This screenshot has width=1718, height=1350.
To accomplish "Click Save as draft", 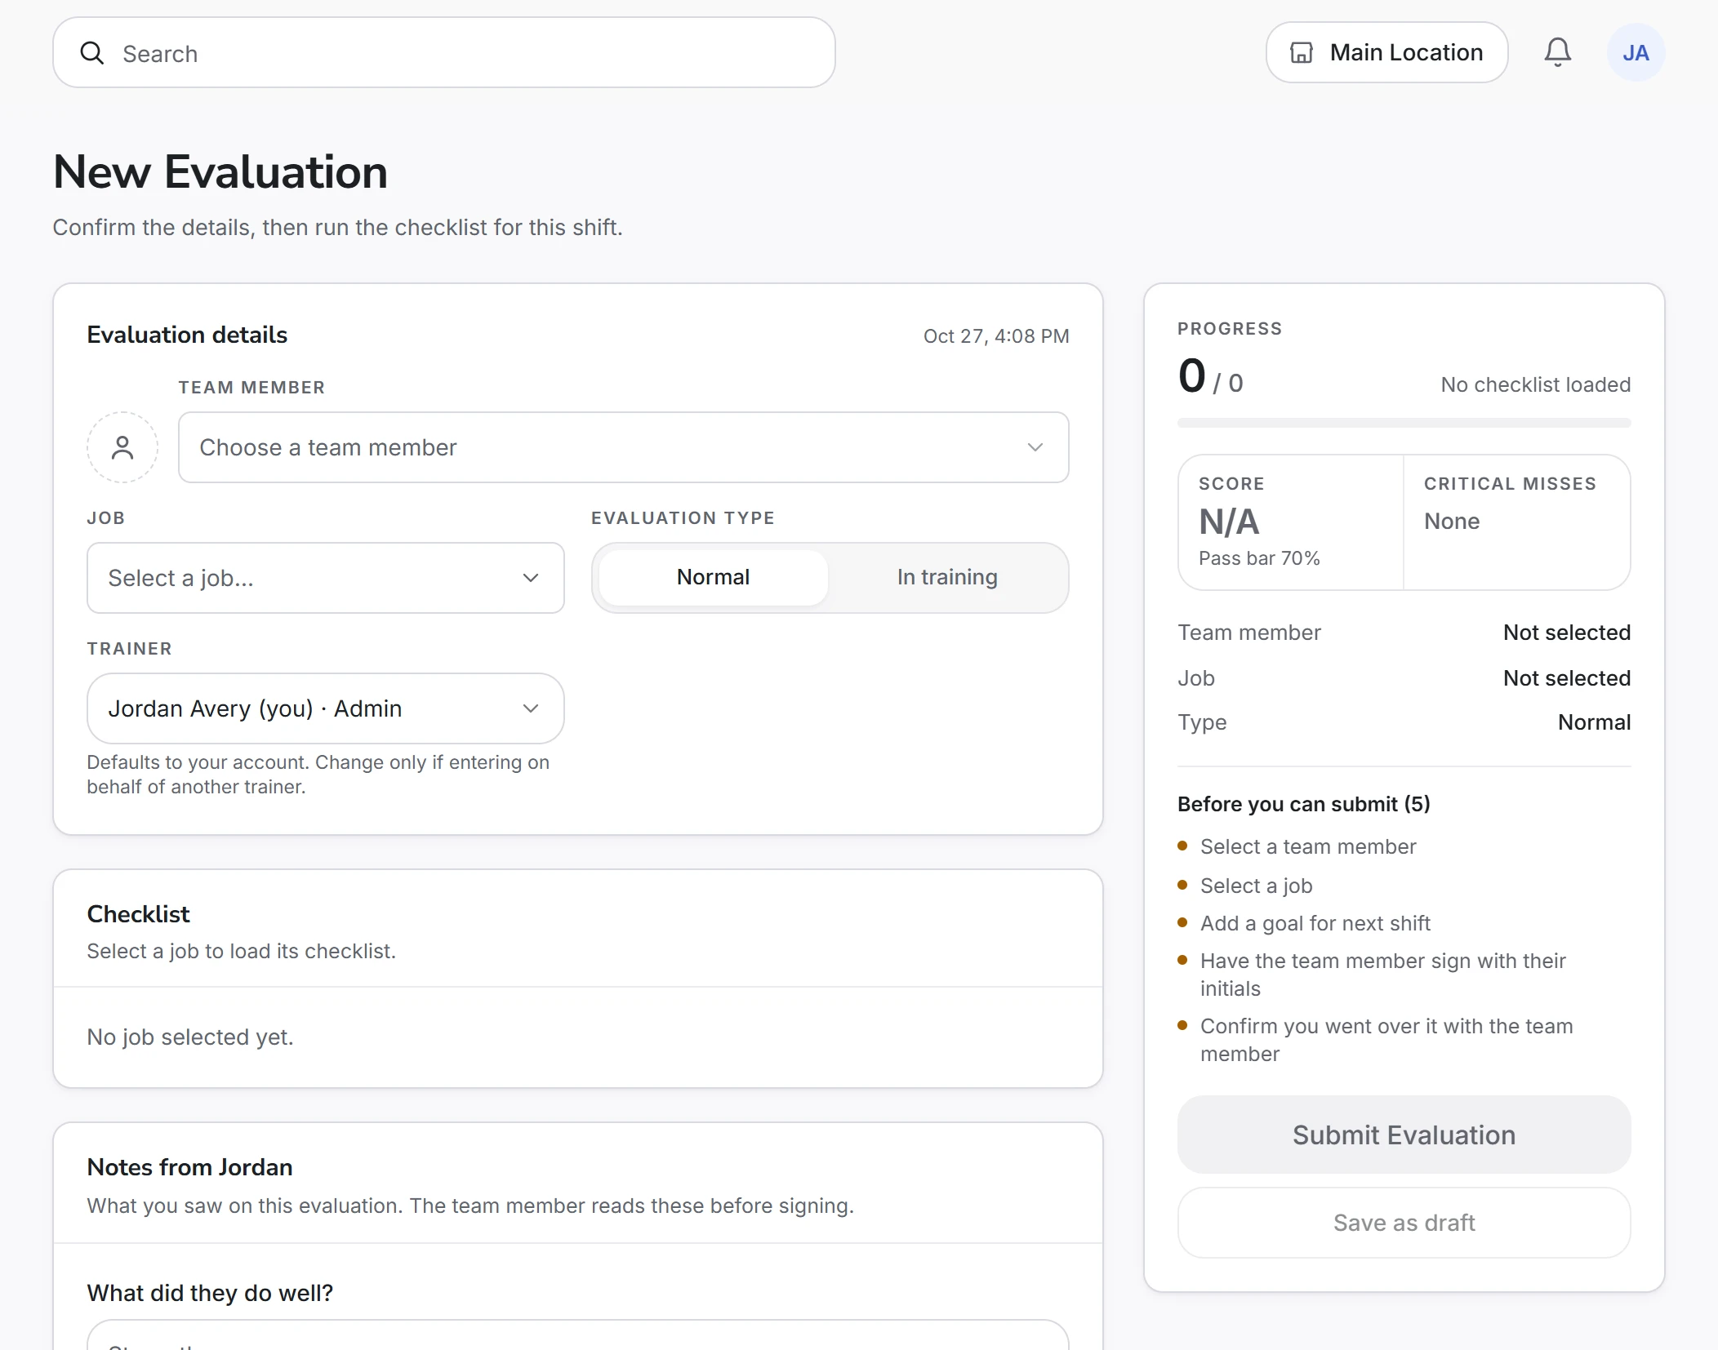I will (x=1404, y=1223).
